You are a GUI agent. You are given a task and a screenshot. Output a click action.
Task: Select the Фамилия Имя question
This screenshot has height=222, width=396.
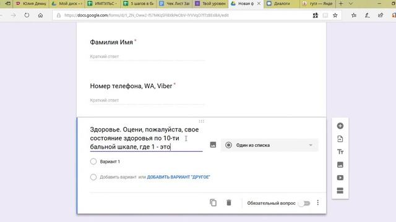click(x=111, y=43)
